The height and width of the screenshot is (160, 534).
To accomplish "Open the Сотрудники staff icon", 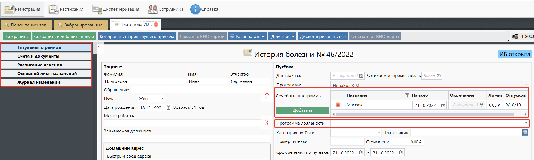I will (153, 9).
